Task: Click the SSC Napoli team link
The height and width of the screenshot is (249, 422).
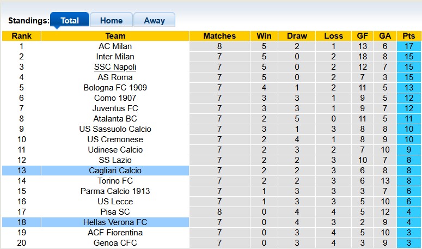Action: [115, 67]
